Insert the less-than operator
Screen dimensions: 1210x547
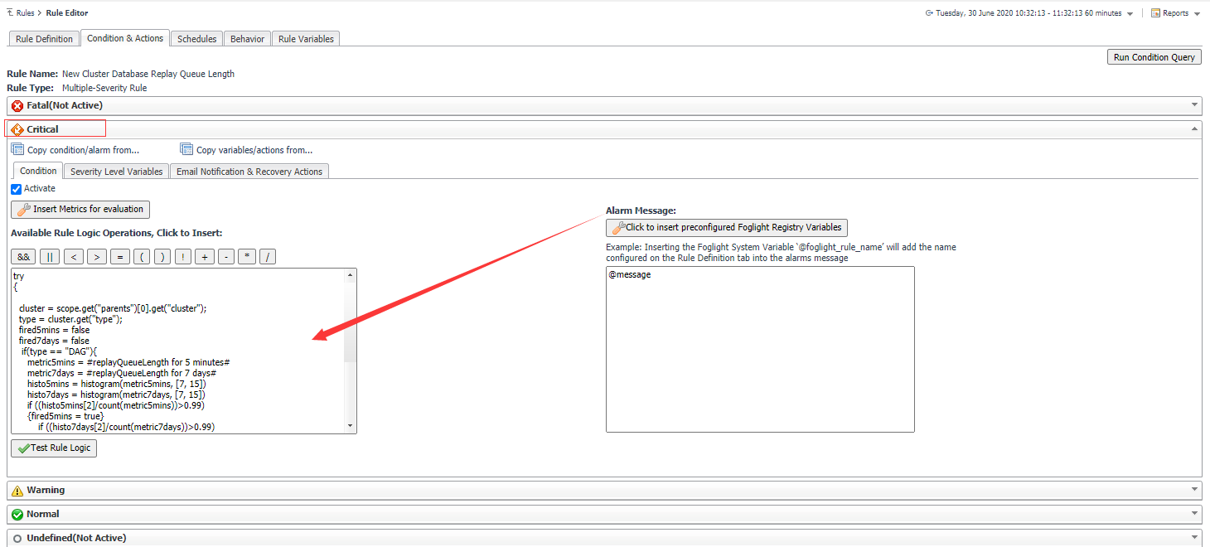(x=74, y=256)
